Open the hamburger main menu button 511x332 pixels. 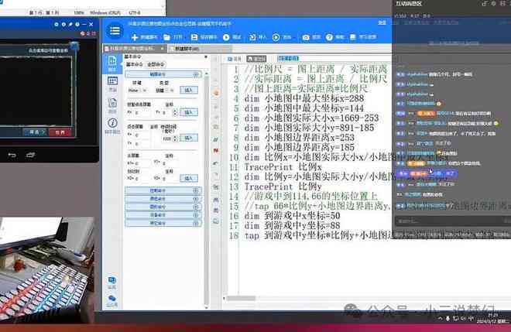(x=115, y=31)
